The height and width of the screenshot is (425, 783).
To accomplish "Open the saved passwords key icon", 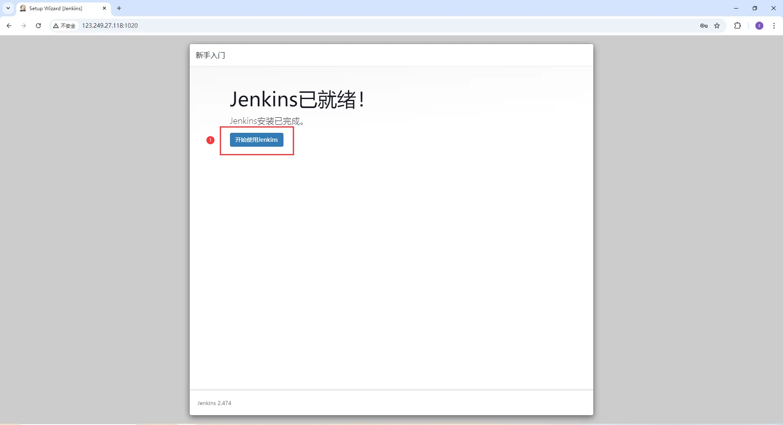I will tap(703, 26).
